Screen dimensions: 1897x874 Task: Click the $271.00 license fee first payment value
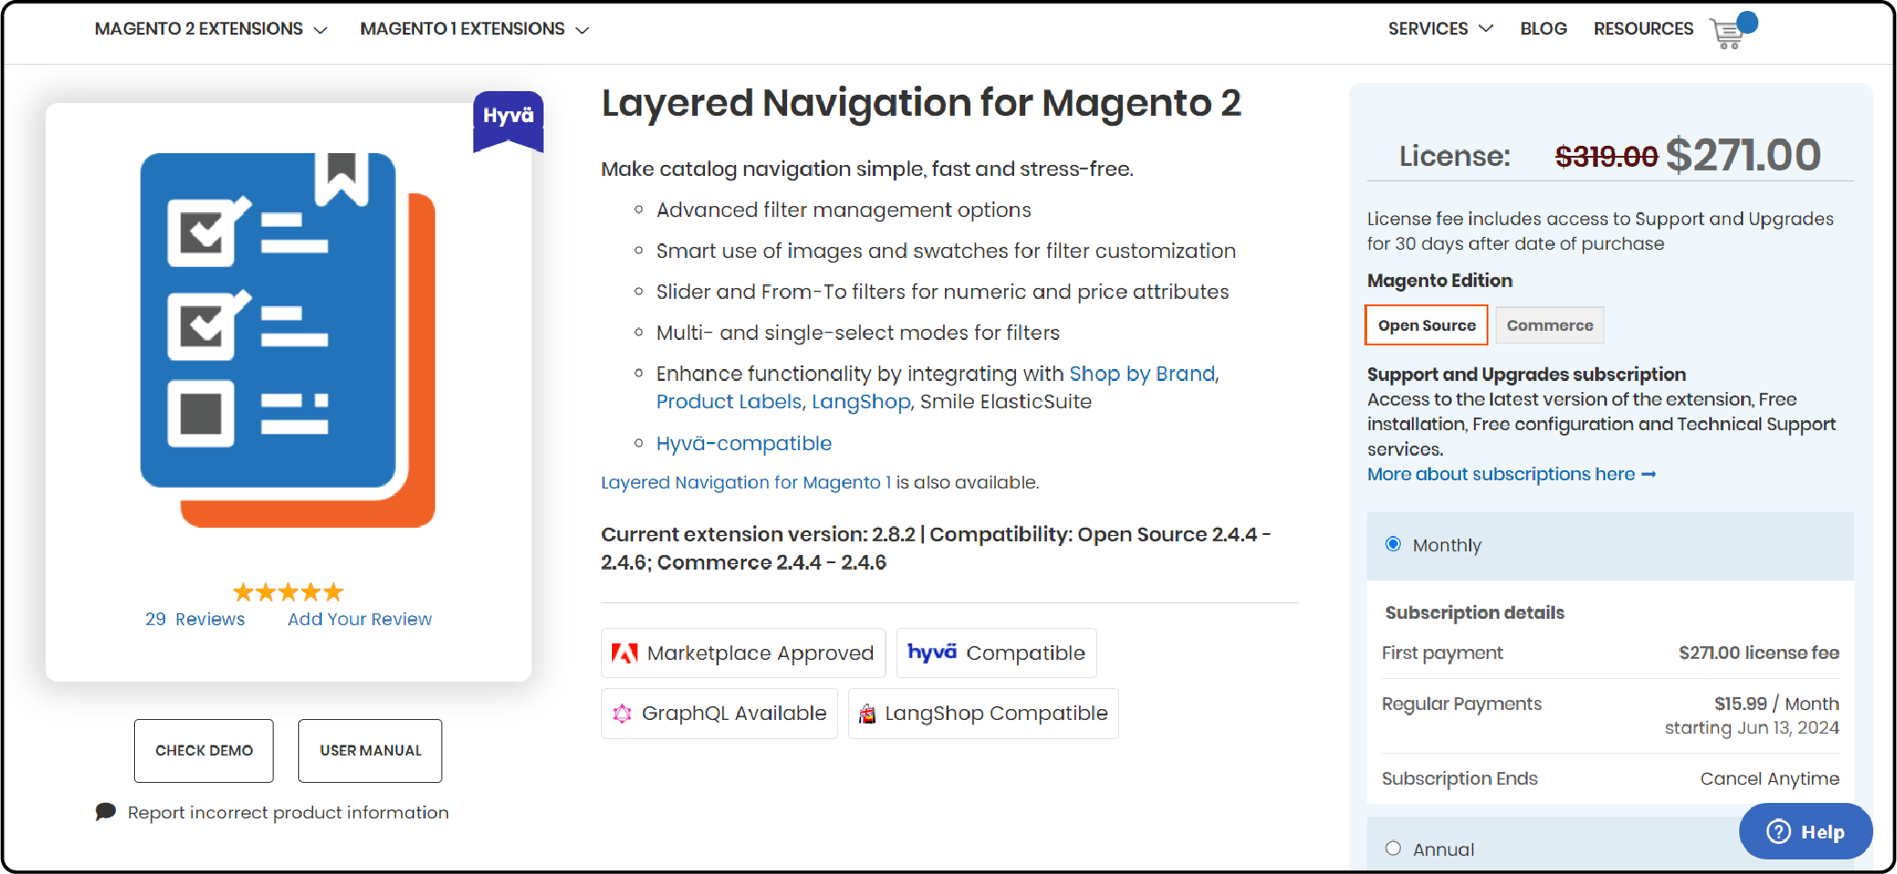1758,653
